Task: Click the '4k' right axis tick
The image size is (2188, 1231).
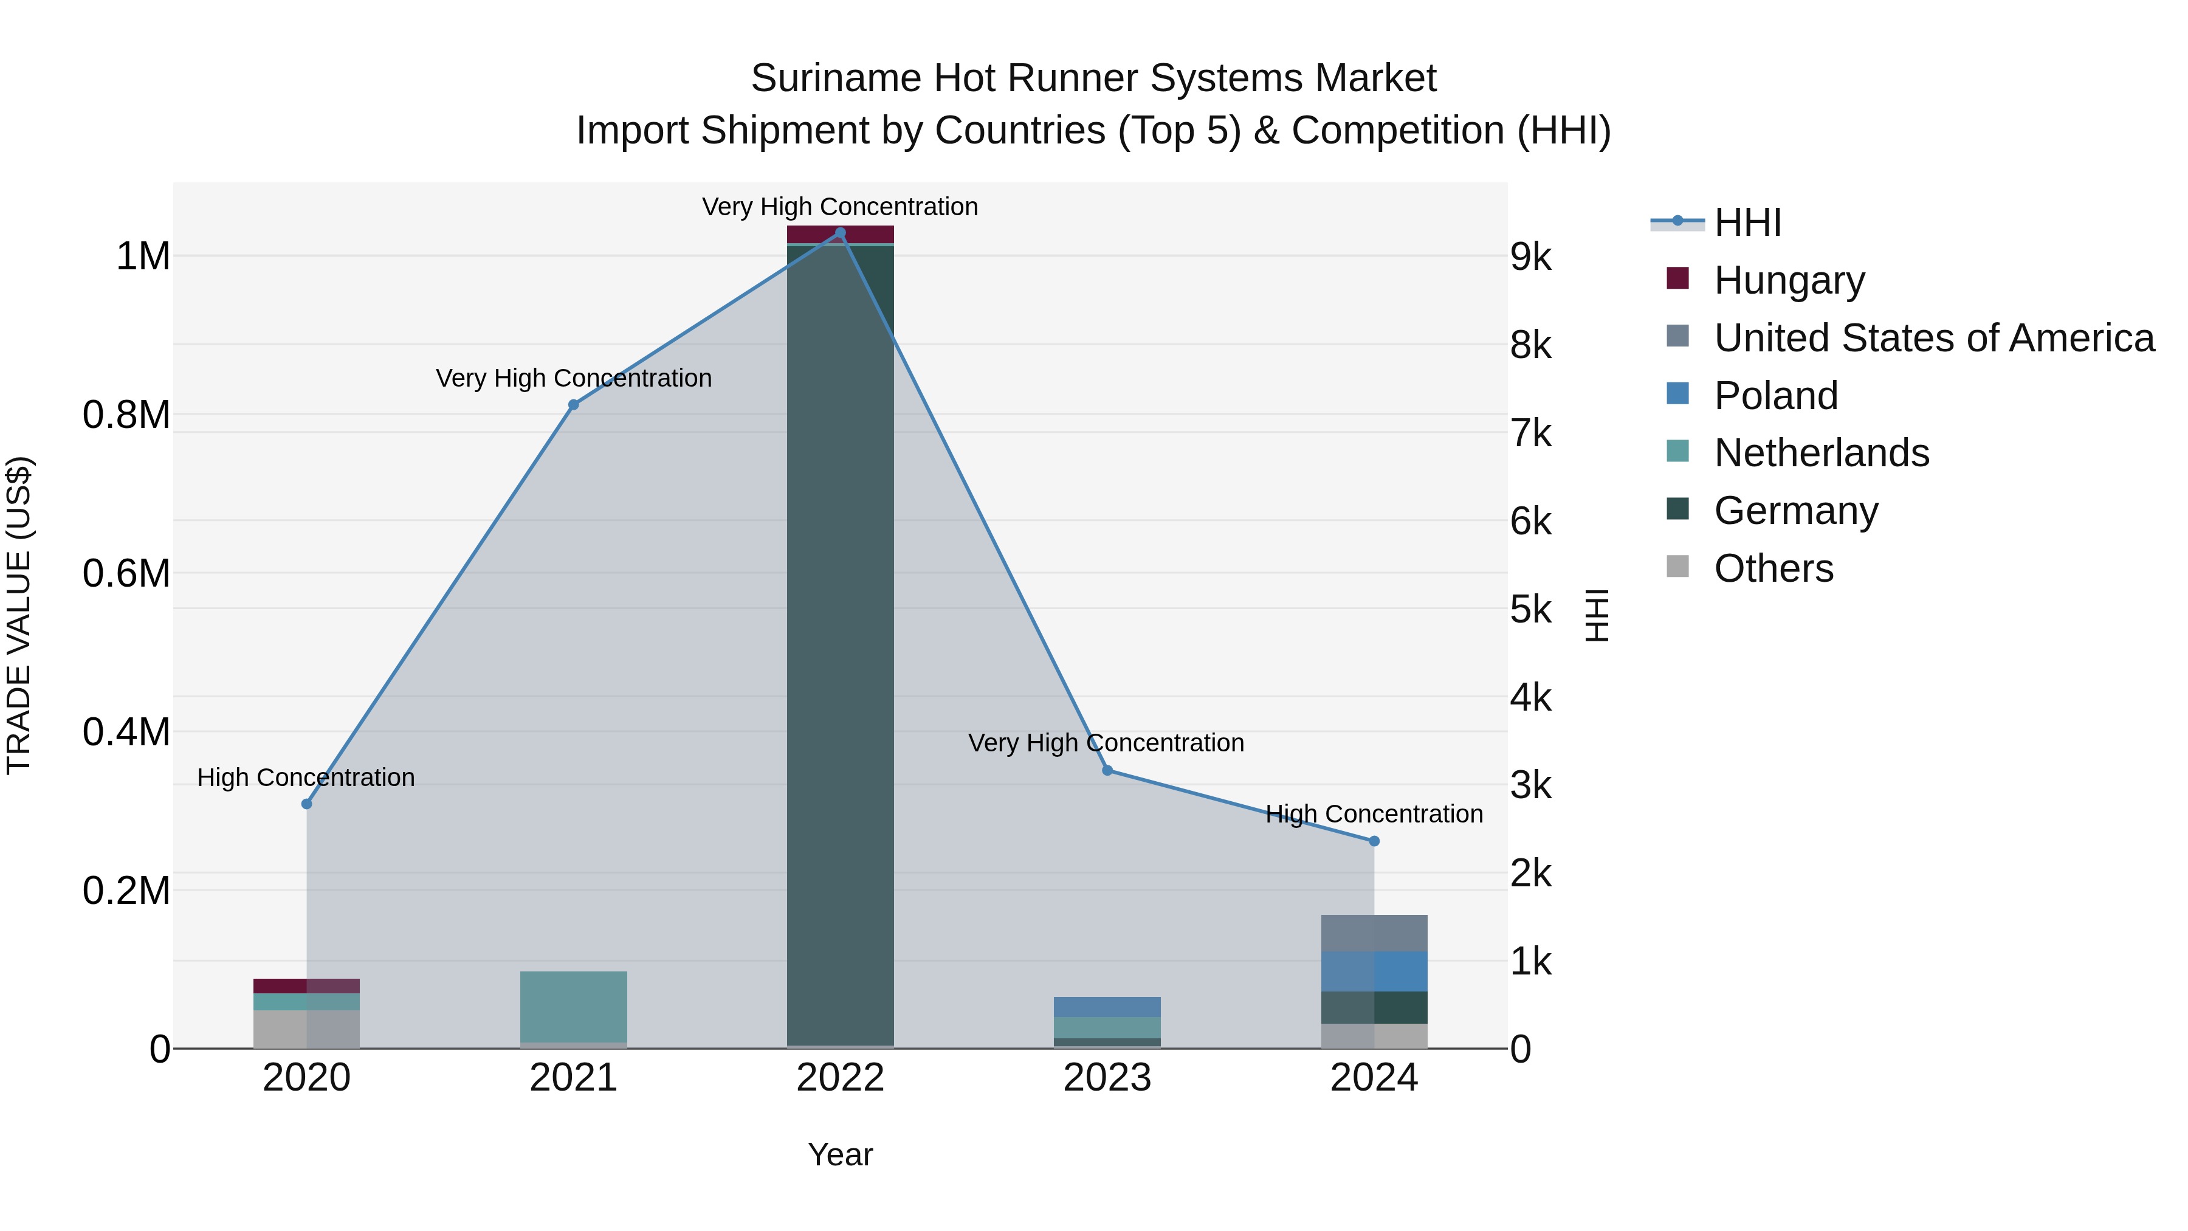Action: pyautogui.click(x=1530, y=697)
